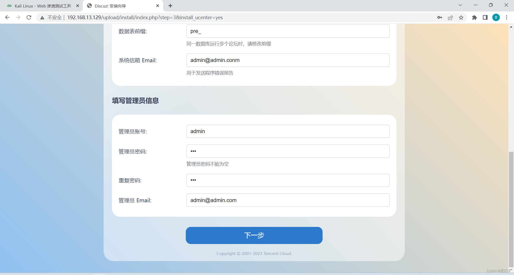Share this page via the share icon

click(x=450, y=17)
